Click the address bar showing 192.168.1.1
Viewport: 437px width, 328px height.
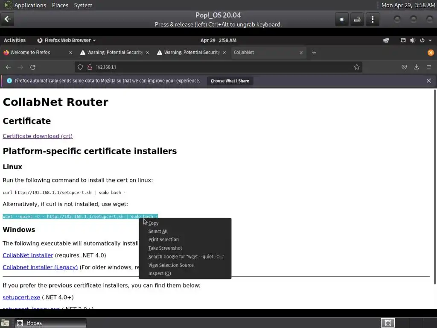click(218, 67)
